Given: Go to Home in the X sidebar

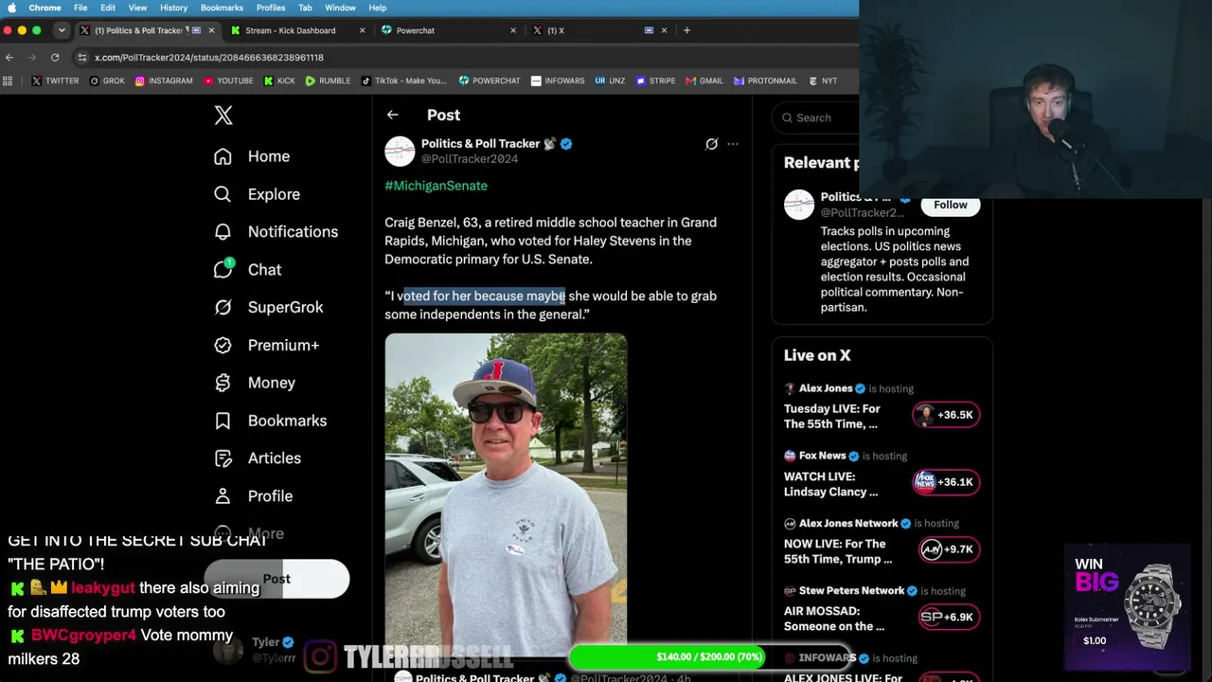Looking at the screenshot, I should click(252, 156).
